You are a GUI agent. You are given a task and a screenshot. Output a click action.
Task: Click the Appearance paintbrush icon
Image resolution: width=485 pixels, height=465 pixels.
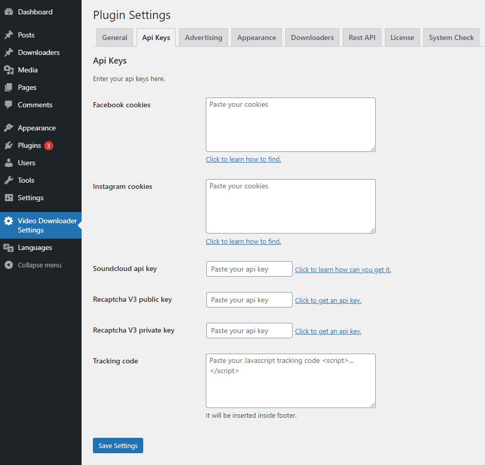(x=9, y=128)
